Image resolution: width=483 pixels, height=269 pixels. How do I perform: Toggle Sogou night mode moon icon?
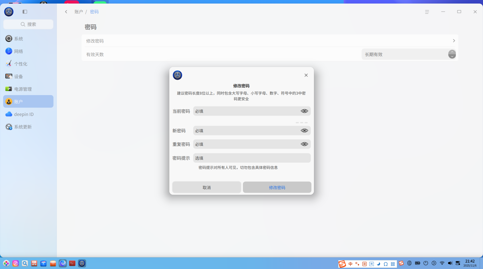[x=379, y=264]
